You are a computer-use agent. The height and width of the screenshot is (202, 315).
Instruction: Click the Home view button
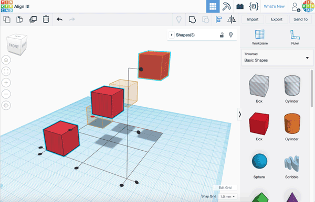(6, 60)
